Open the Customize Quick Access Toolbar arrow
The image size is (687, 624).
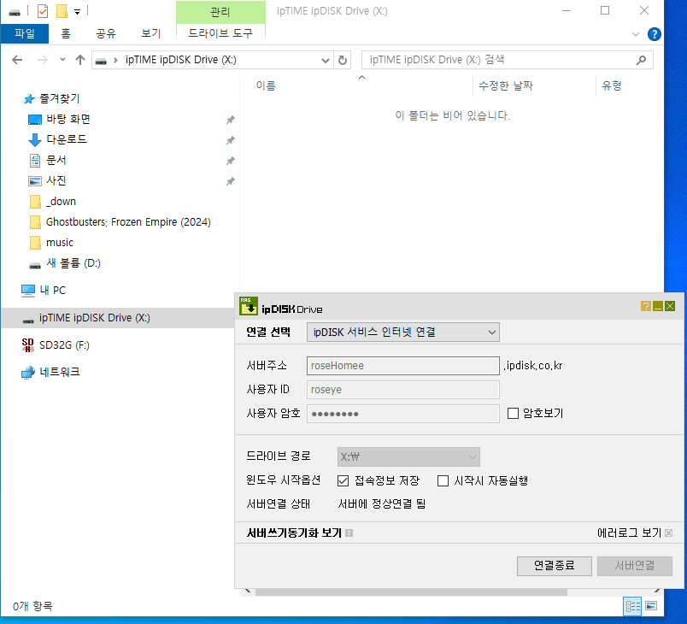(x=77, y=12)
